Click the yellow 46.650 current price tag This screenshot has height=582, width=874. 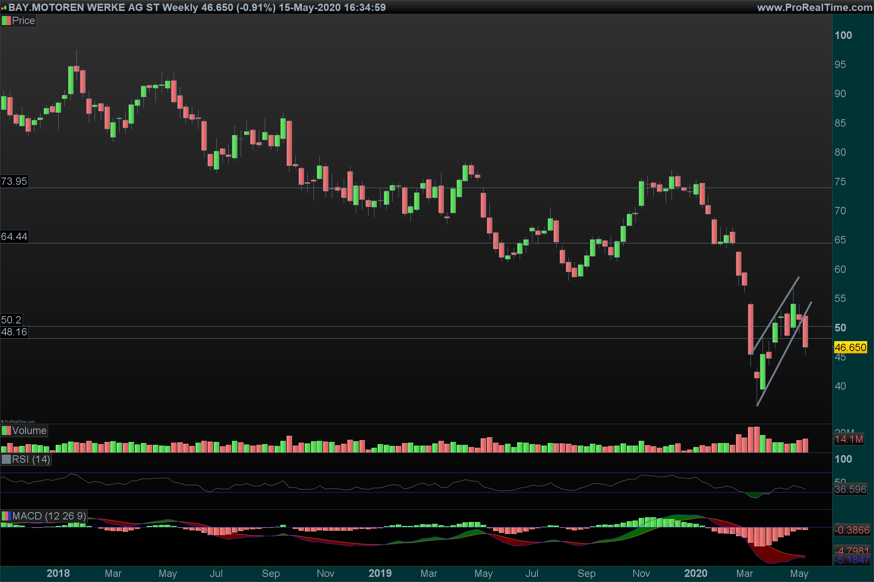tap(850, 347)
